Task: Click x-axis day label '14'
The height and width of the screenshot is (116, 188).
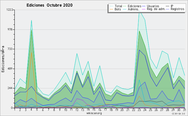Action: [88, 110]
